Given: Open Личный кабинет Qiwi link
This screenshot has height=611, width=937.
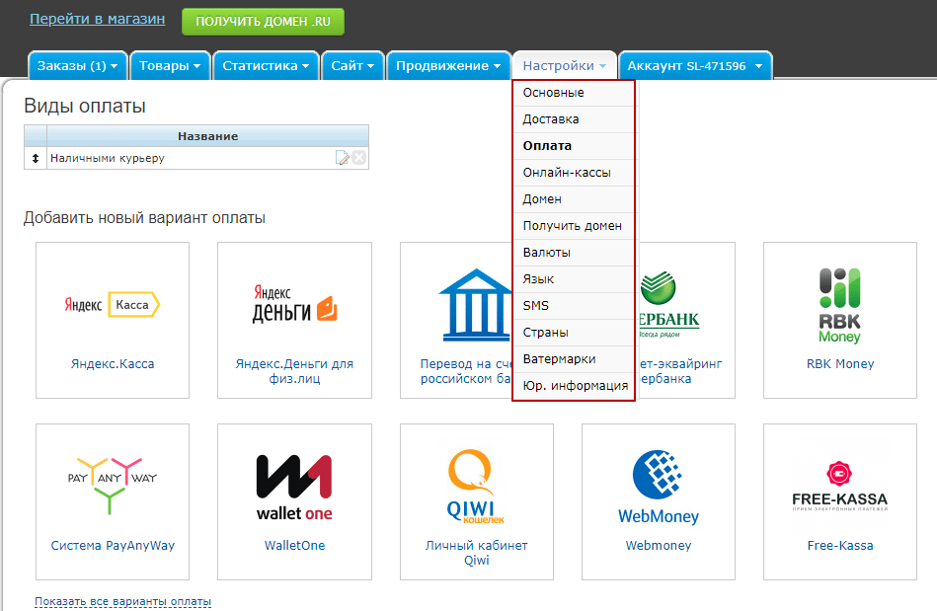Looking at the screenshot, I should (x=476, y=553).
